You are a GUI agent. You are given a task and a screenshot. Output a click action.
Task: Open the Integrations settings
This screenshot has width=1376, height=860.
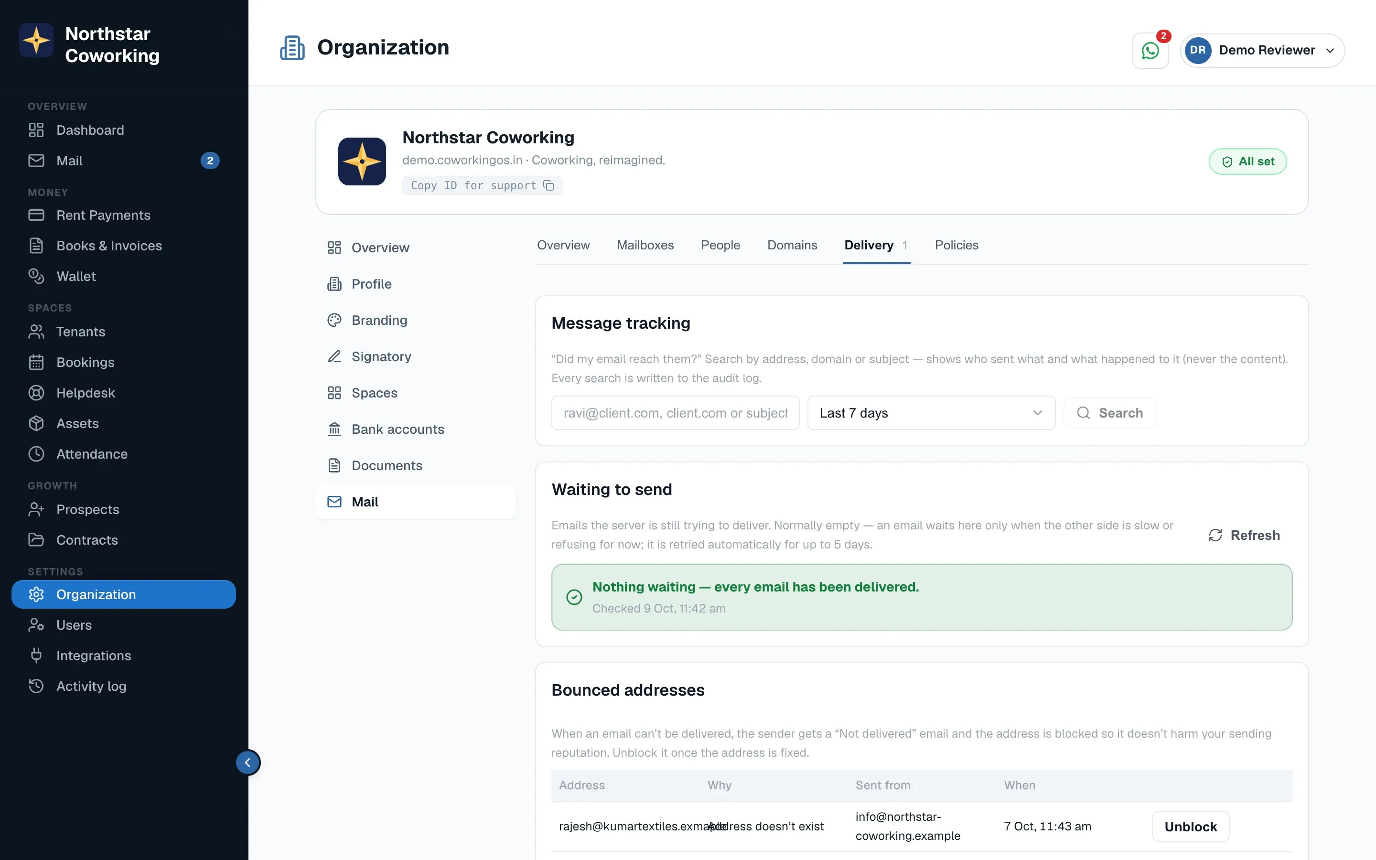[123, 656]
